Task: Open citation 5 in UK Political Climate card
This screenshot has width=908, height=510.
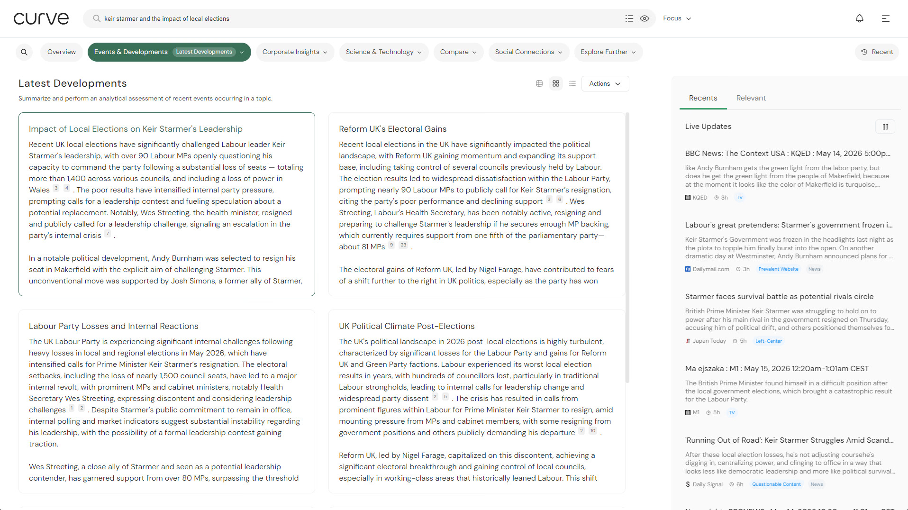Action: click(x=445, y=397)
